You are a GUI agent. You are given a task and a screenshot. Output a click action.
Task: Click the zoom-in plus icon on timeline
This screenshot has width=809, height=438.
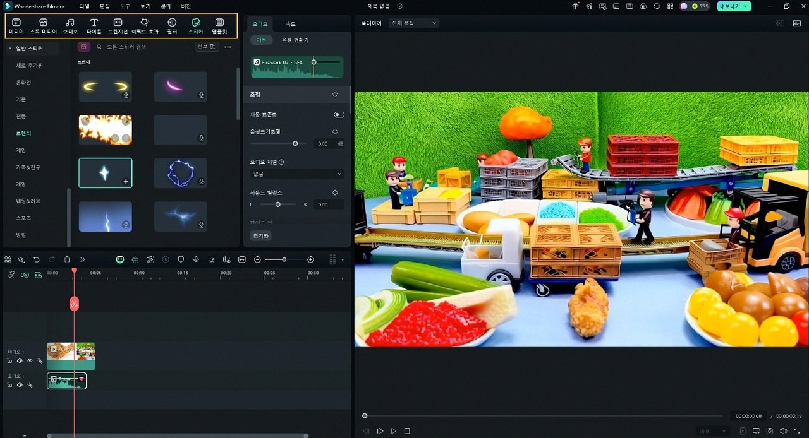[x=310, y=259]
